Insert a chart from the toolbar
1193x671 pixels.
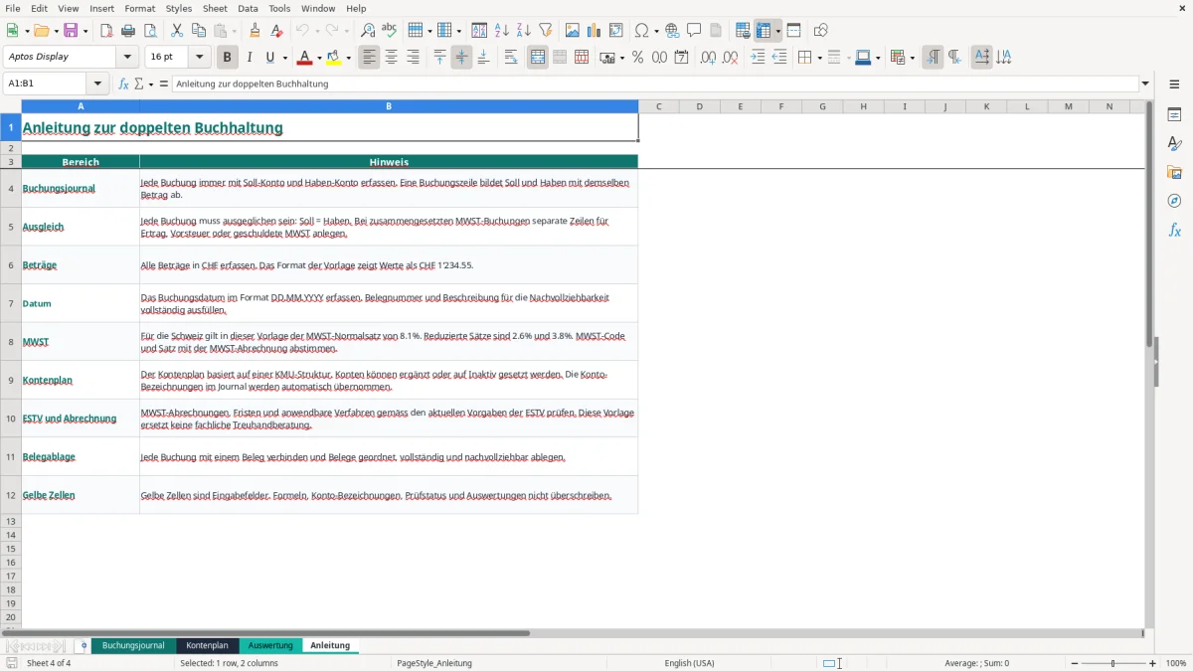(595, 31)
